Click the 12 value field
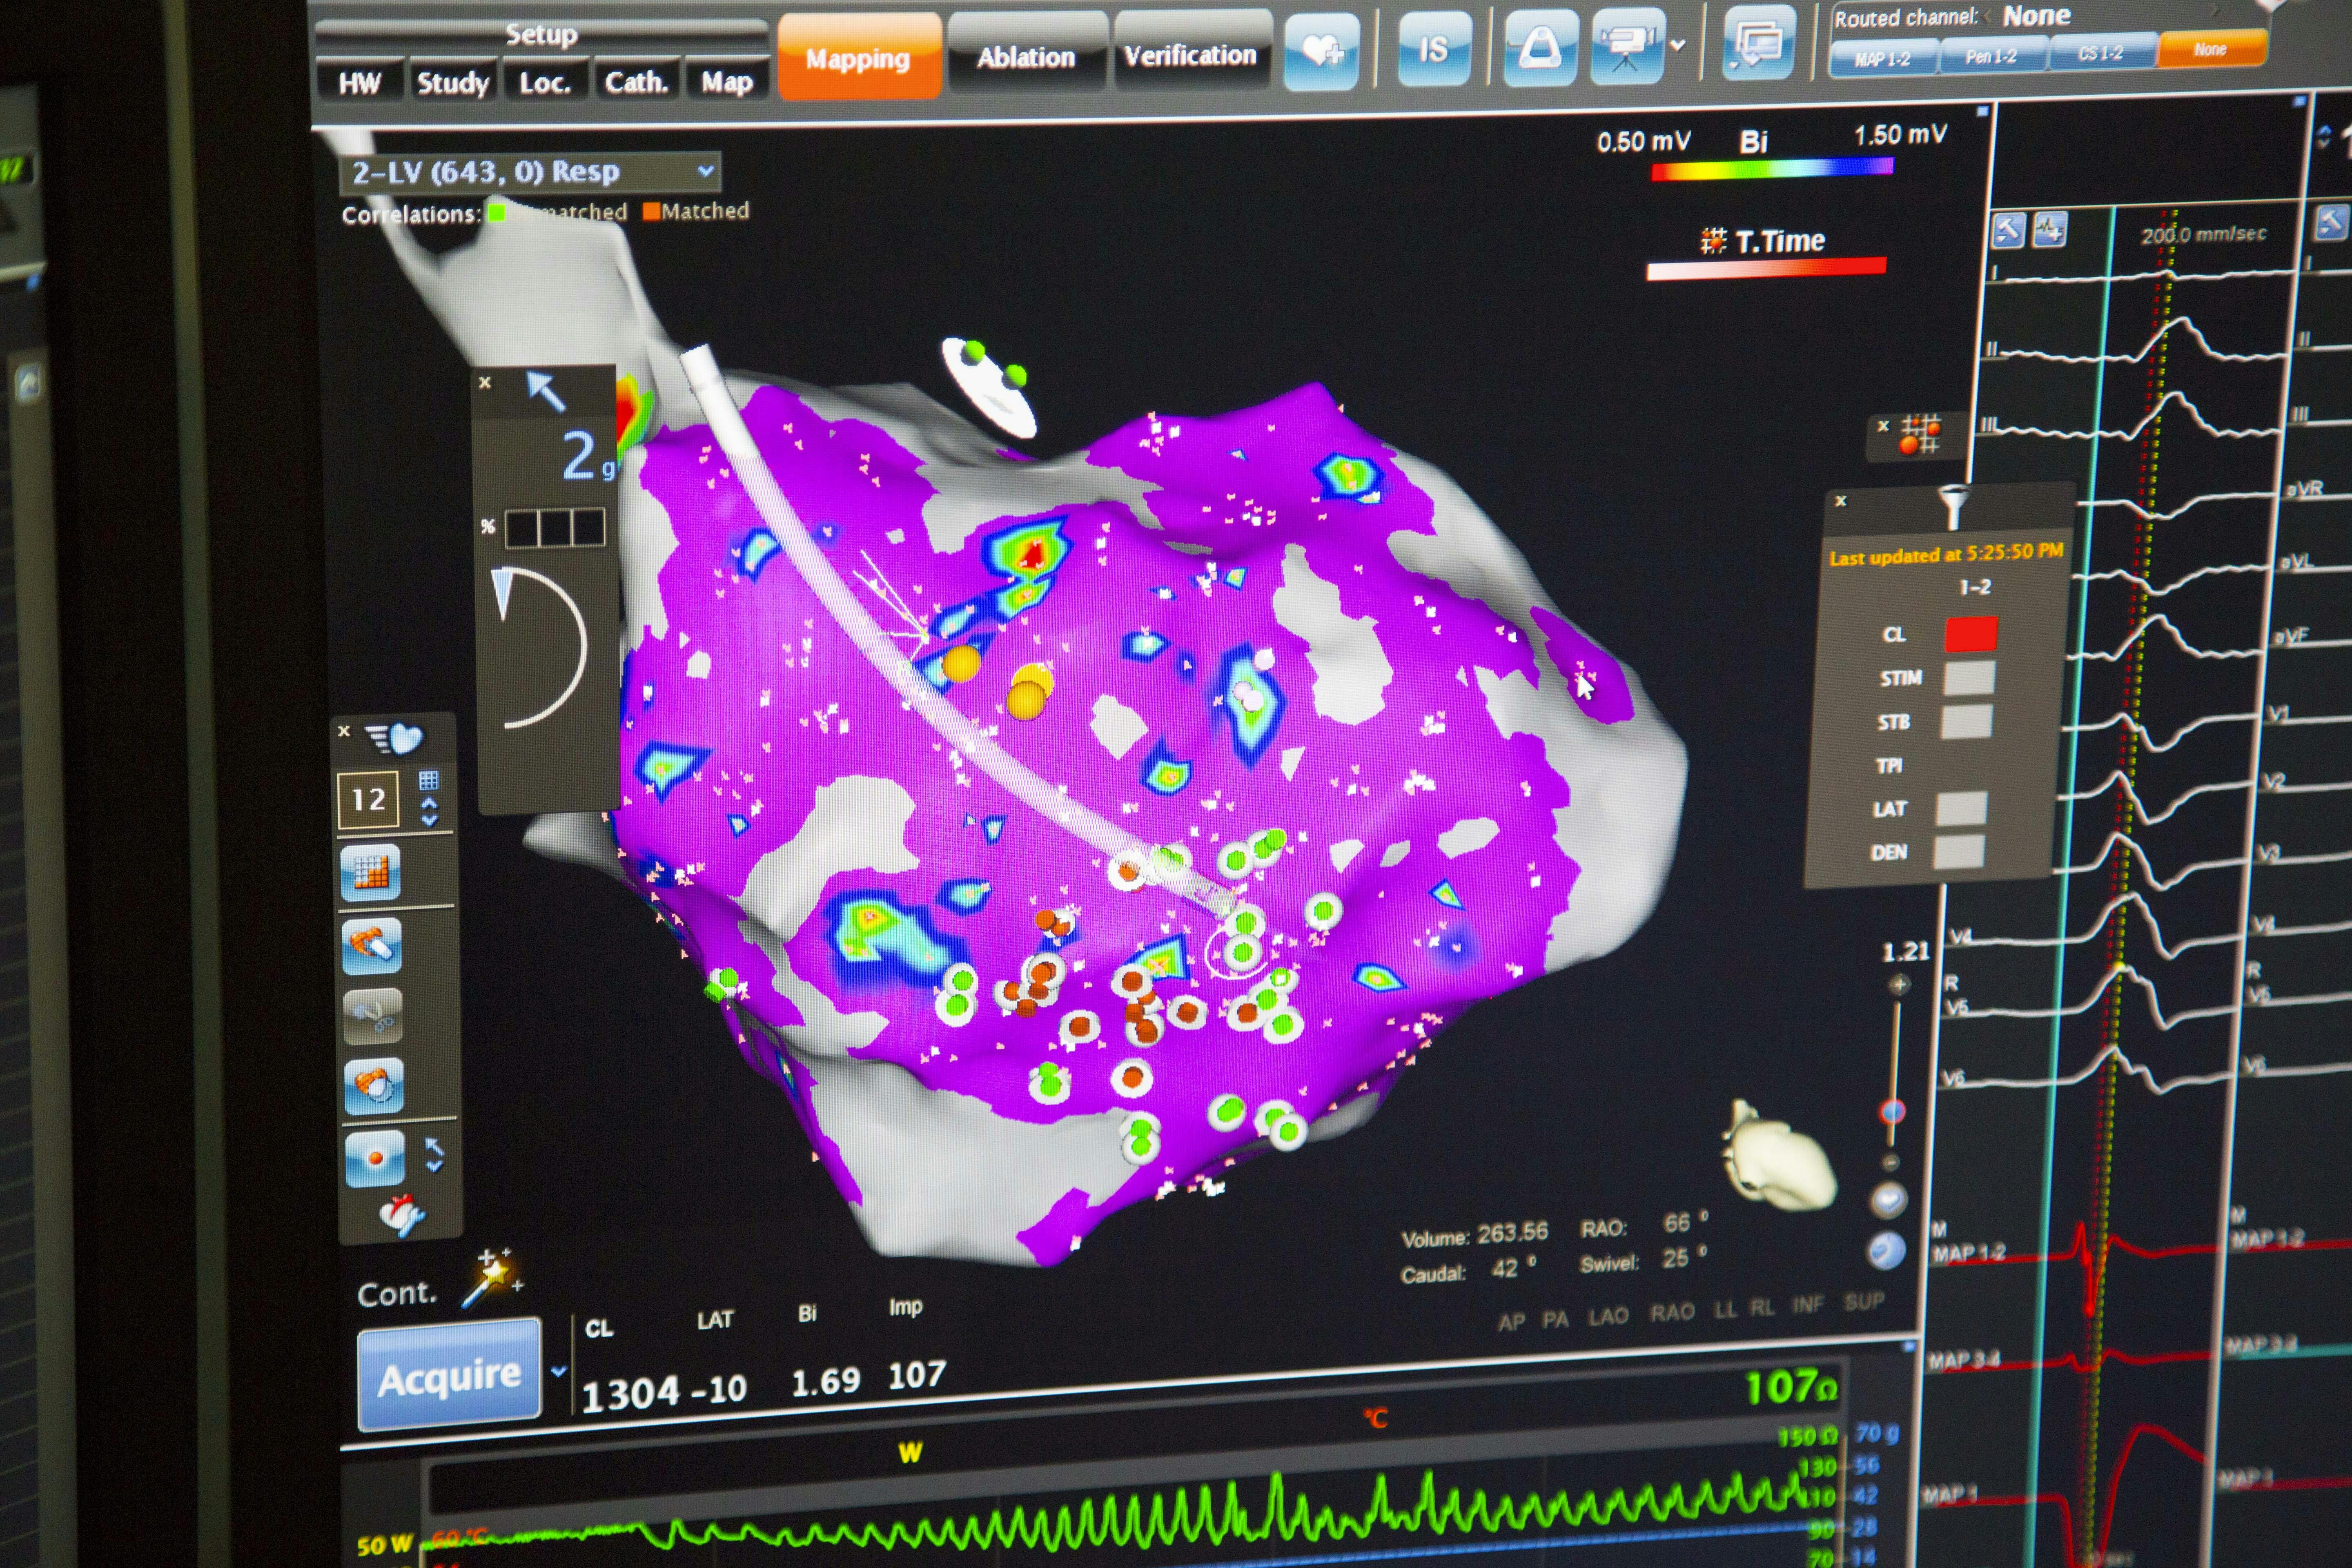This screenshot has width=2352, height=1568. (368, 799)
